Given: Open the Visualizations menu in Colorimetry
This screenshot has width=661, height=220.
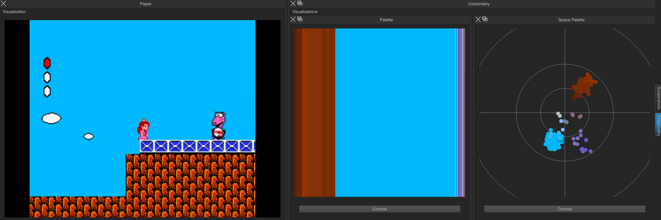Looking at the screenshot, I should 305,12.
